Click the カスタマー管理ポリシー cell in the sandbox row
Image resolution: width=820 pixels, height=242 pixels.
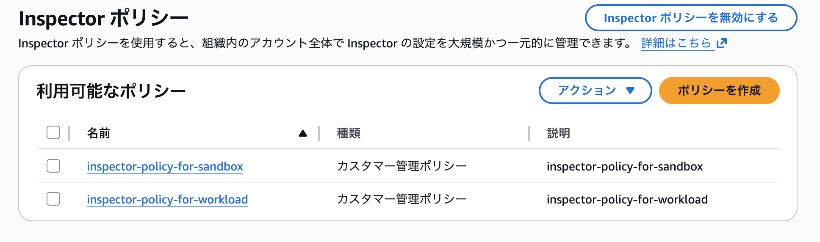coord(402,166)
